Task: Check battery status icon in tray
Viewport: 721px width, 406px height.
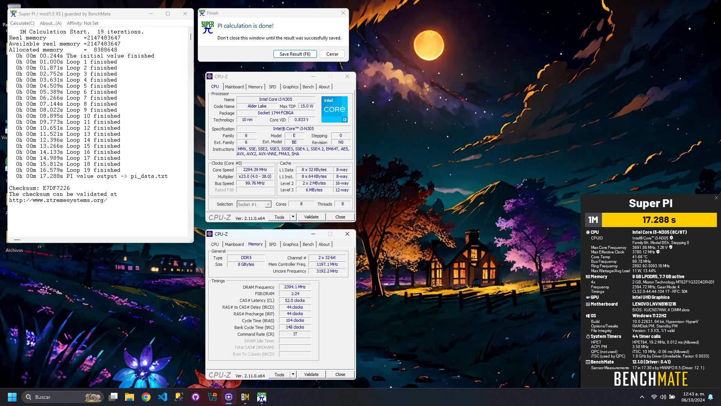Action: 672,397
